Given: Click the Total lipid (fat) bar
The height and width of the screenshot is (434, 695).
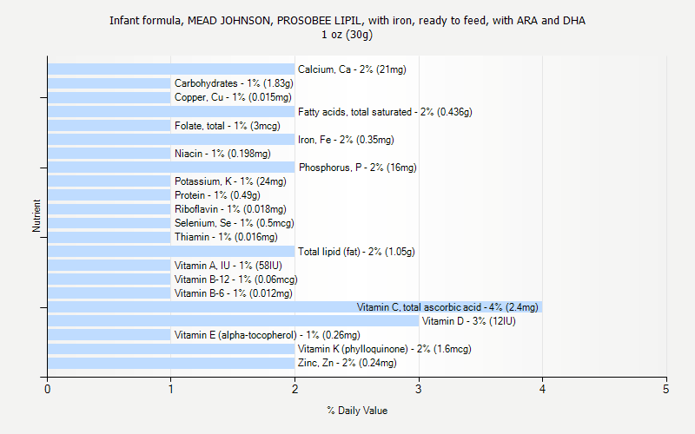Looking at the screenshot, I should point(171,252).
